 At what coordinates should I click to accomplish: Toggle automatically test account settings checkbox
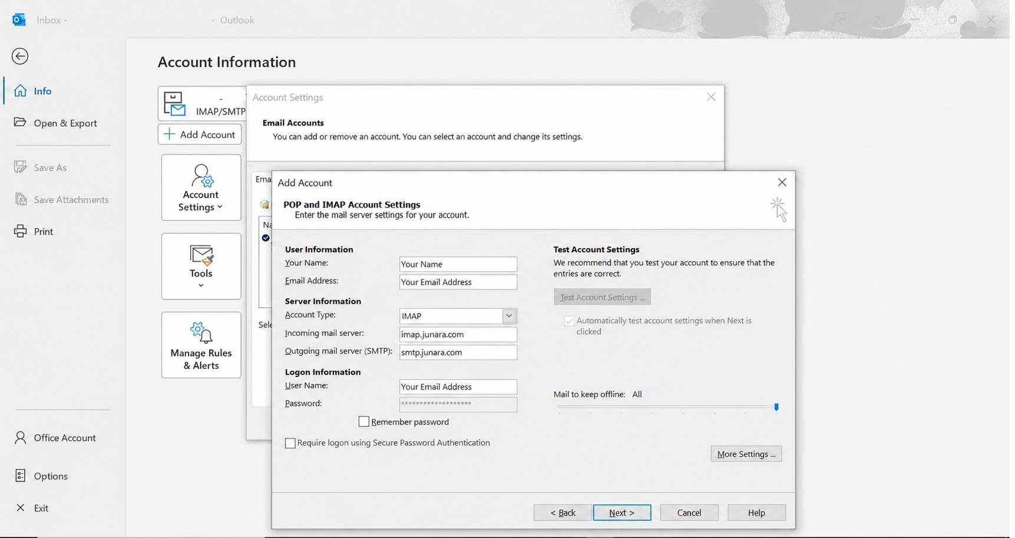click(x=569, y=321)
